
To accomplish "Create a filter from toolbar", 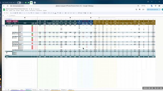I will click(83, 13).
